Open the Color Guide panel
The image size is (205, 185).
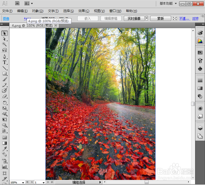pos(200,41)
